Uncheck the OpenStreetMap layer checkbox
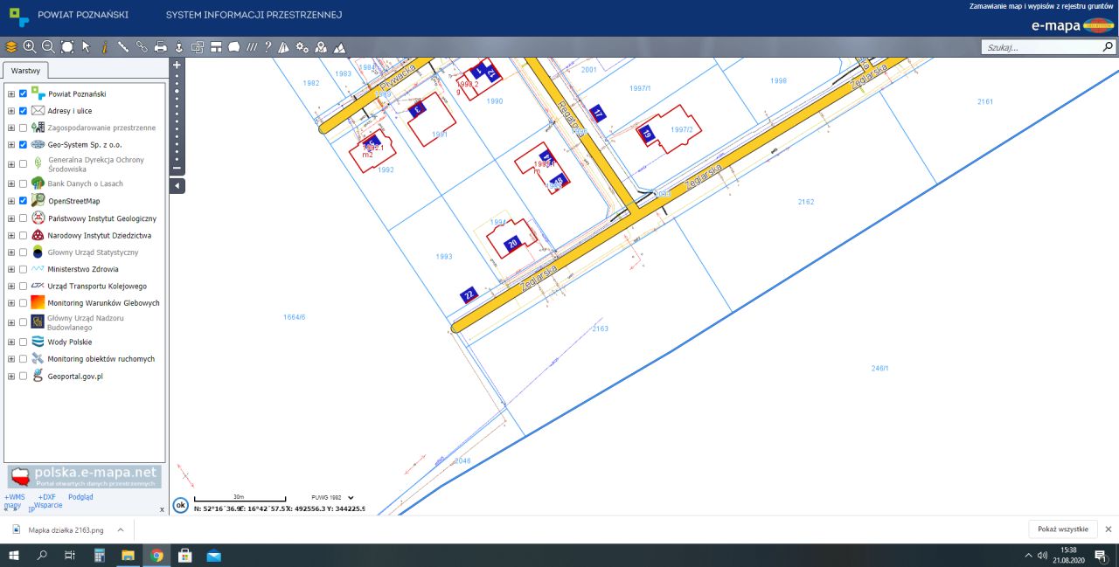Viewport: 1119px width, 567px height. tap(24, 201)
